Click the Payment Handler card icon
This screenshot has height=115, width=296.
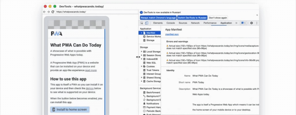tap(145, 107)
